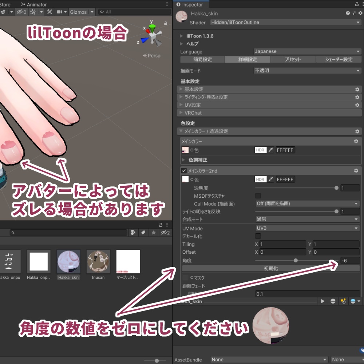
Task: Select the Hakka_skin thumbnail in Project panel
Action: [x=68, y=261]
